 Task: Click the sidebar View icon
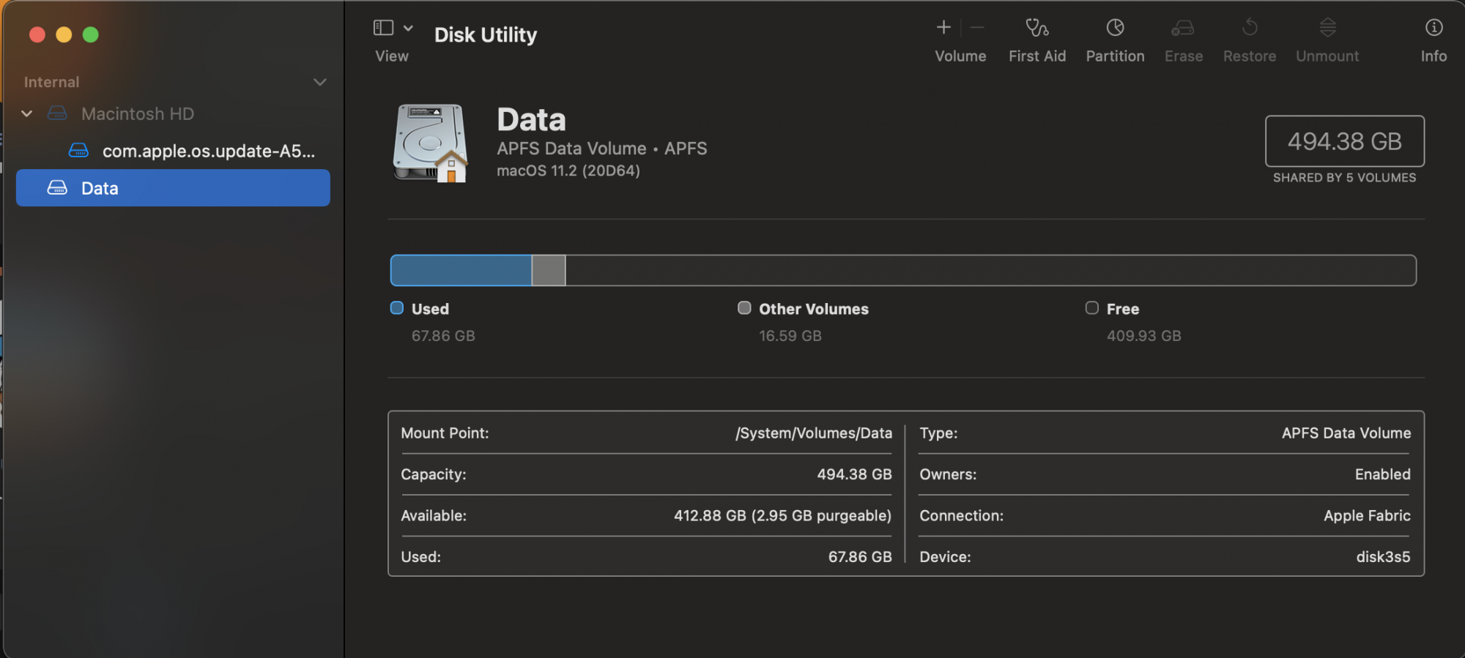click(383, 28)
